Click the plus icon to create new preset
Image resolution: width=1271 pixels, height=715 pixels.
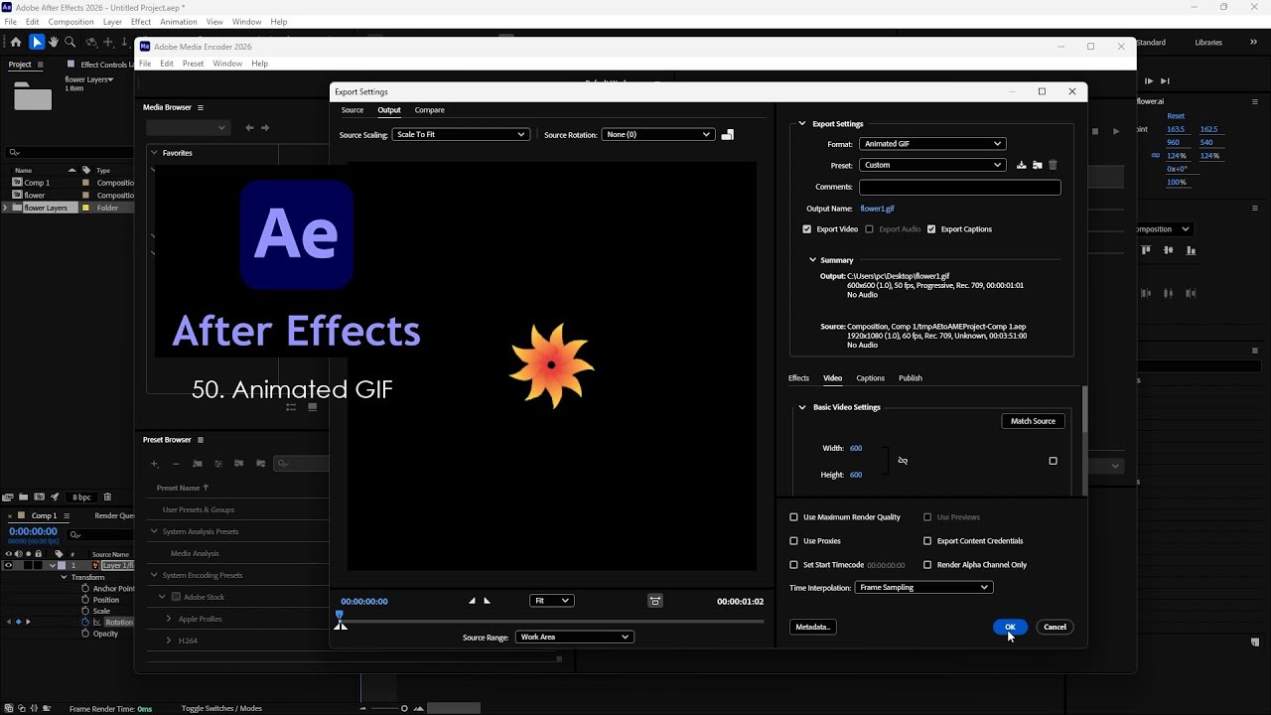tap(154, 464)
